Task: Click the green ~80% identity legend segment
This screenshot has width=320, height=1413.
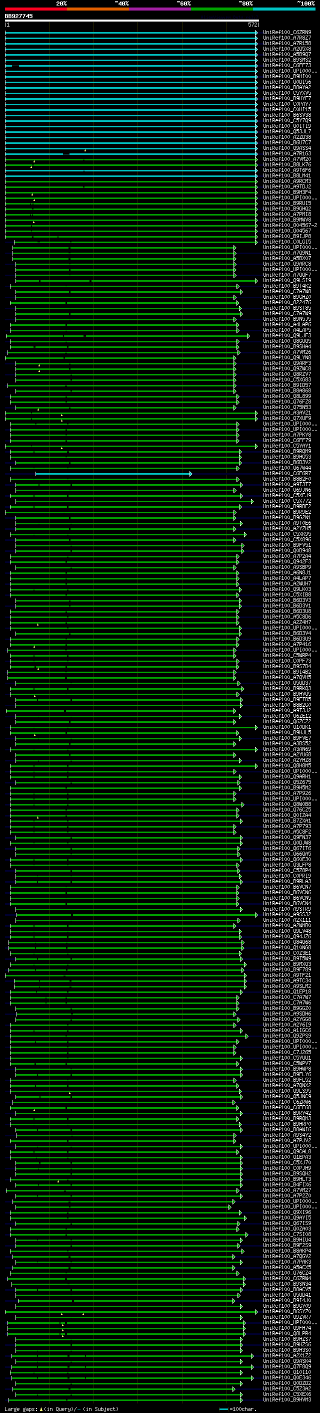Action: [222, 9]
